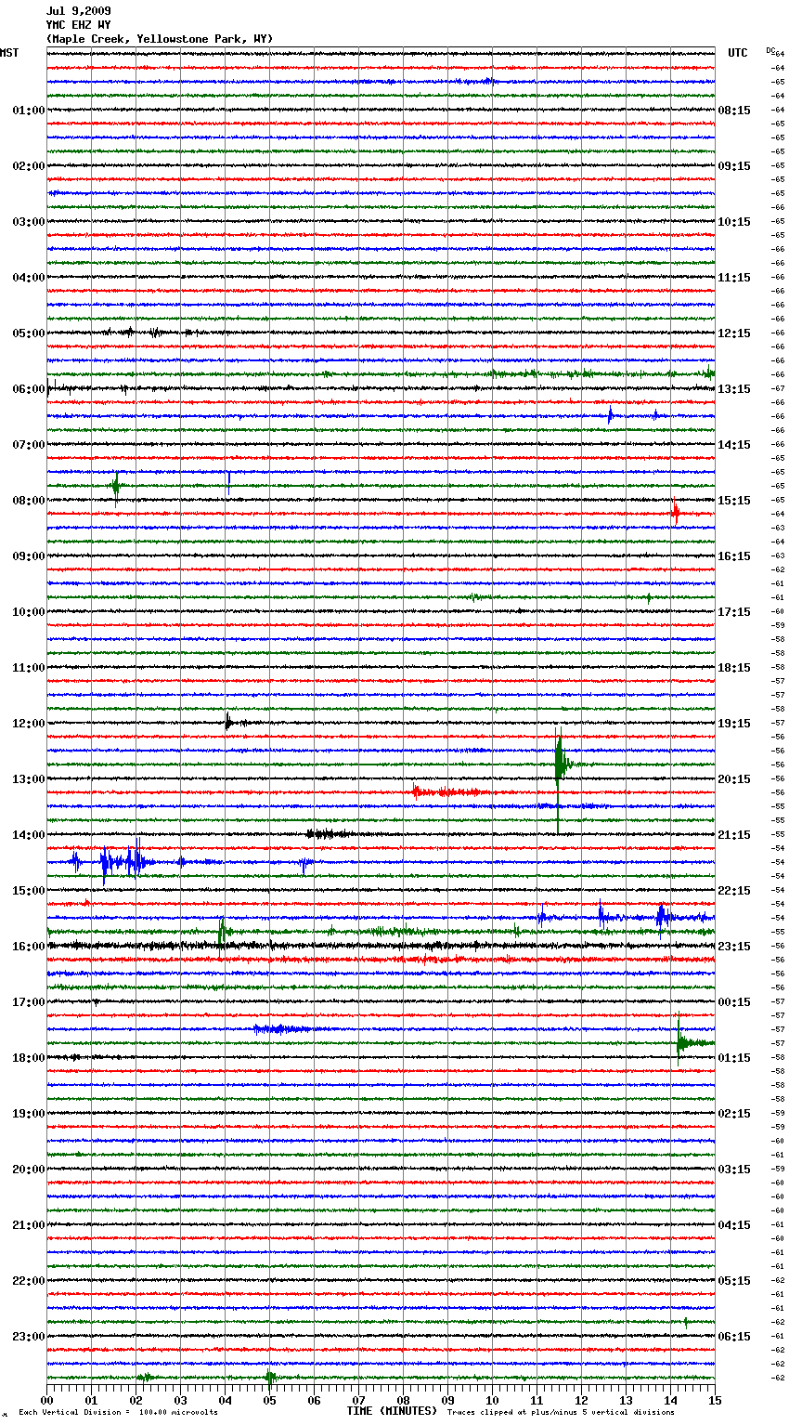Click the 09:00 MST hour label
The width and height of the screenshot is (789, 1425).
[x=29, y=556]
